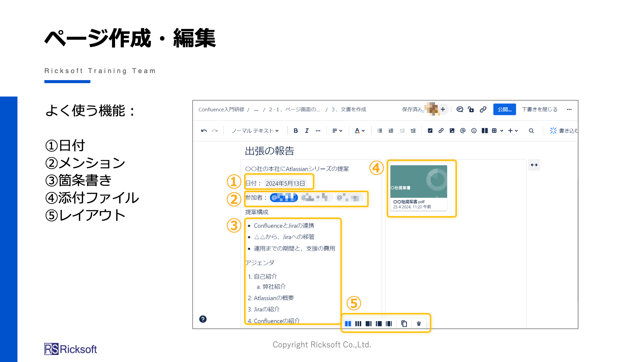The image size is (644, 362).
Task: Click list item Atlassianの概要
Action: click(274, 298)
